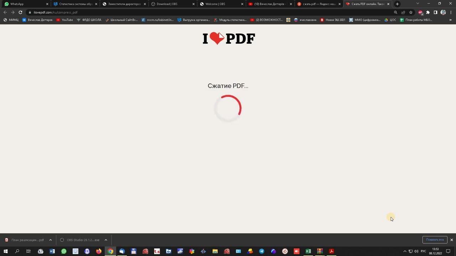The height and width of the screenshot is (256, 456).
Task: Open notification center on taskbar
Action: (448, 251)
